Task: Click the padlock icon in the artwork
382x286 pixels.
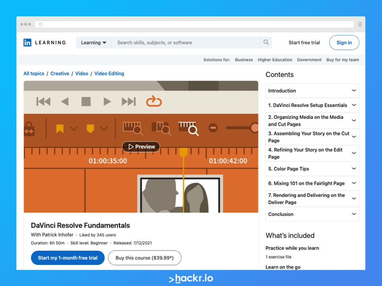Action: point(29,128)
